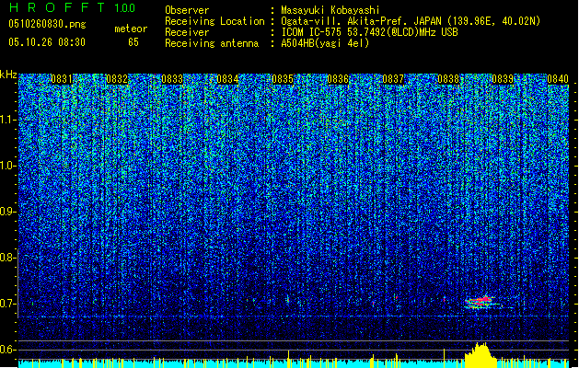579x368 pixels.
Task: Click the 0.7 frequency axis label
Action: 7,304
